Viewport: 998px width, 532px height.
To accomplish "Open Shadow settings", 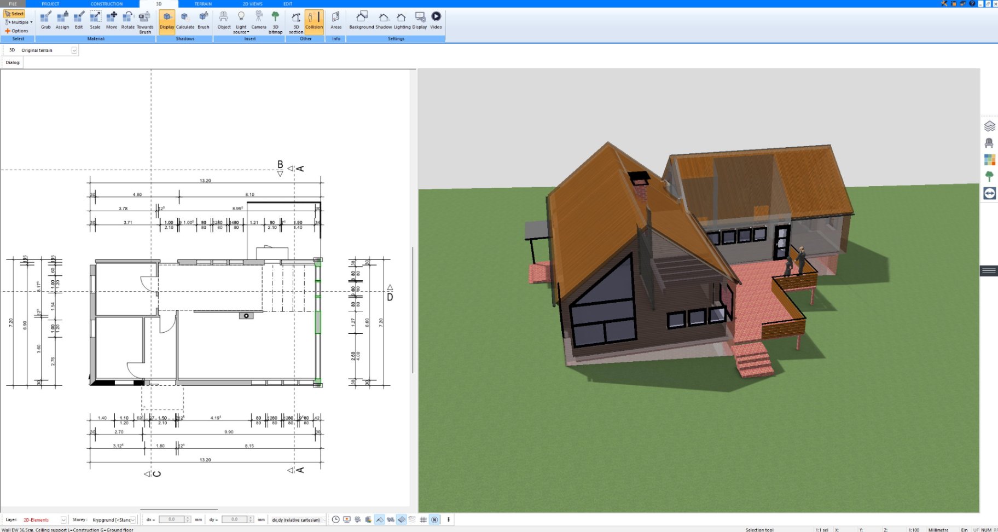I will click(x=384, y=20).
